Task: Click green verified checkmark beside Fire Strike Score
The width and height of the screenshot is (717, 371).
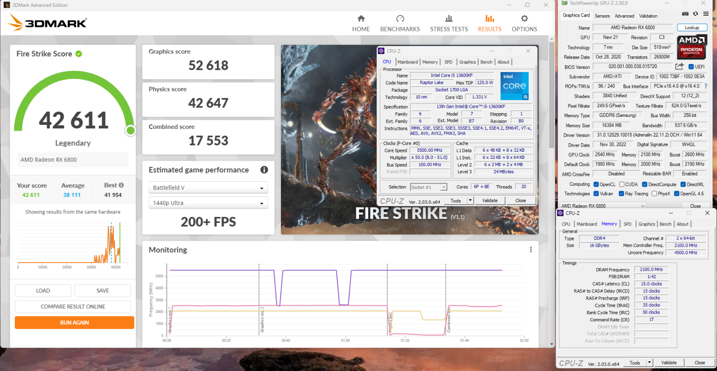Action: click(x=79, y=54)
